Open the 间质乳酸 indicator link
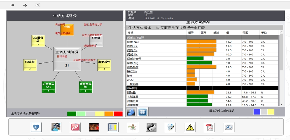 tap(133, 67)
